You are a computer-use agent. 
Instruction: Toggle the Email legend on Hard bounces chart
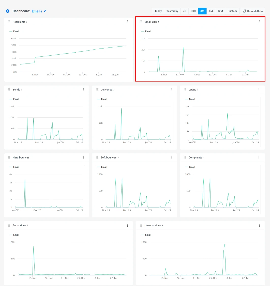pos(14,167)
